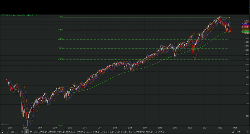The height and width of the screenshot is (134, 250).
Task: Open the ΕΛΠΕ.gr symbol tab
Action: point(104,132)
